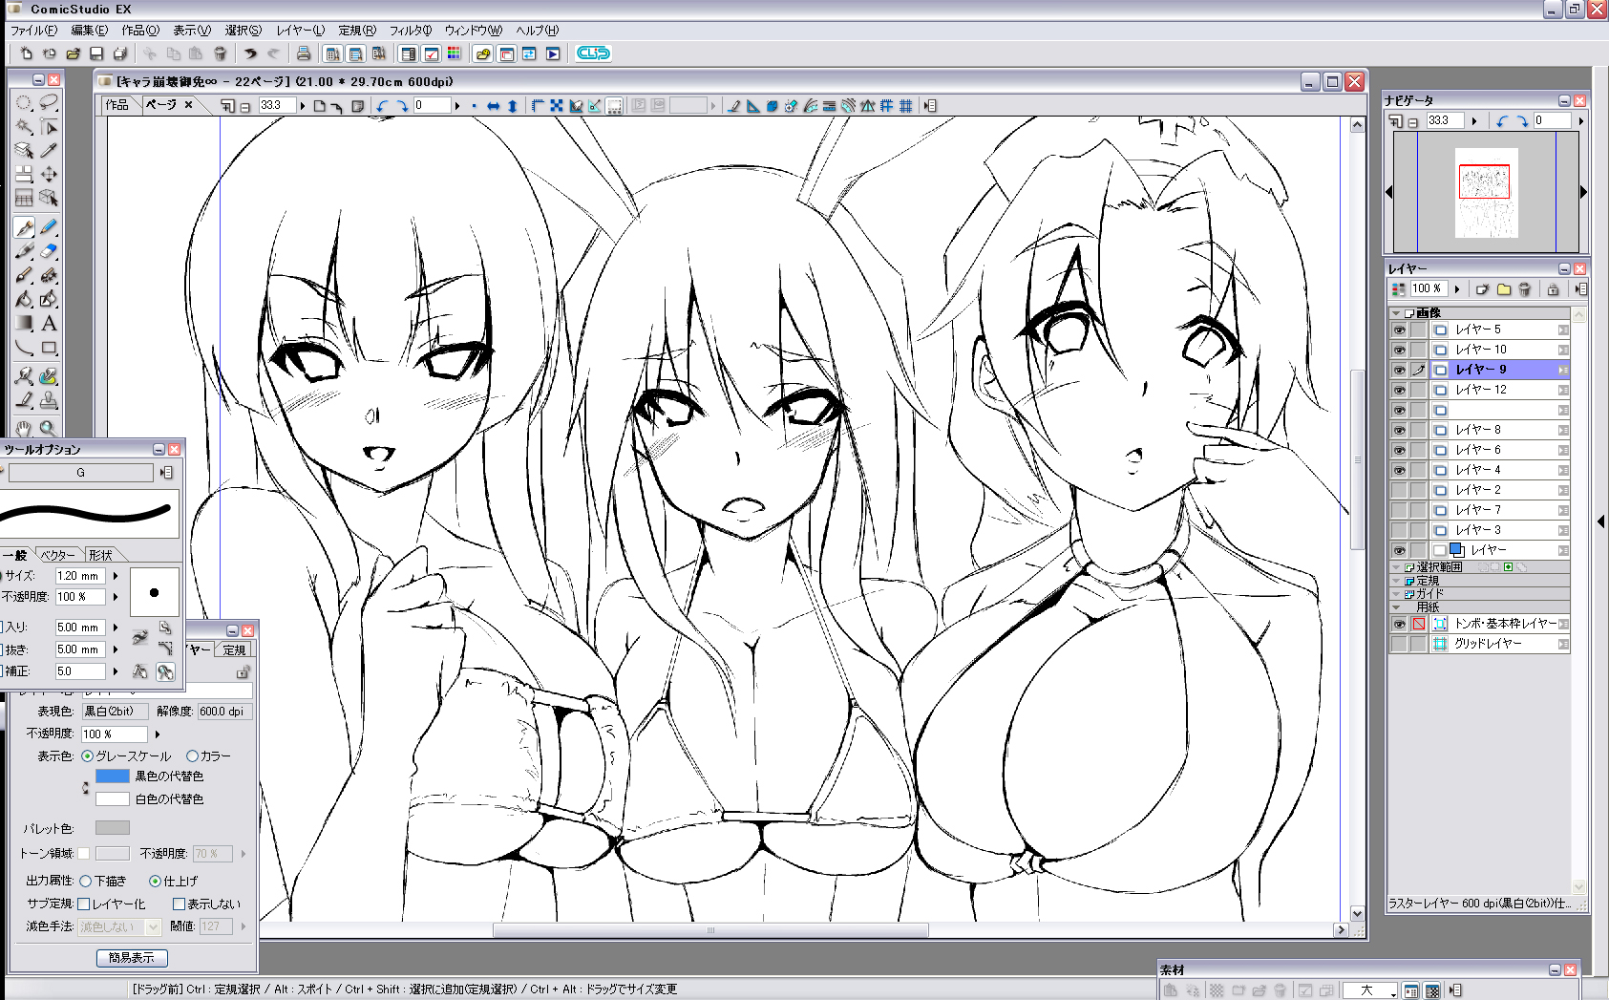Hide layer レイヤー 10 via eye icon

pyautogui.click(x=1399, y=350)
